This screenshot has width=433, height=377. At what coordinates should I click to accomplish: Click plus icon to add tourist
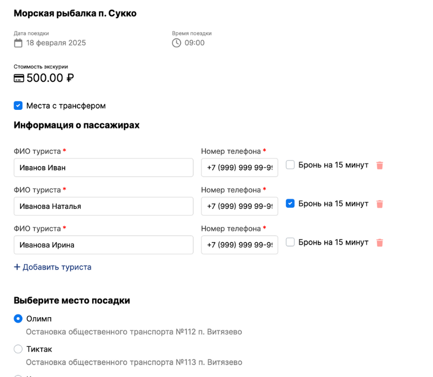pyautogui.click(x=17, y=267)
